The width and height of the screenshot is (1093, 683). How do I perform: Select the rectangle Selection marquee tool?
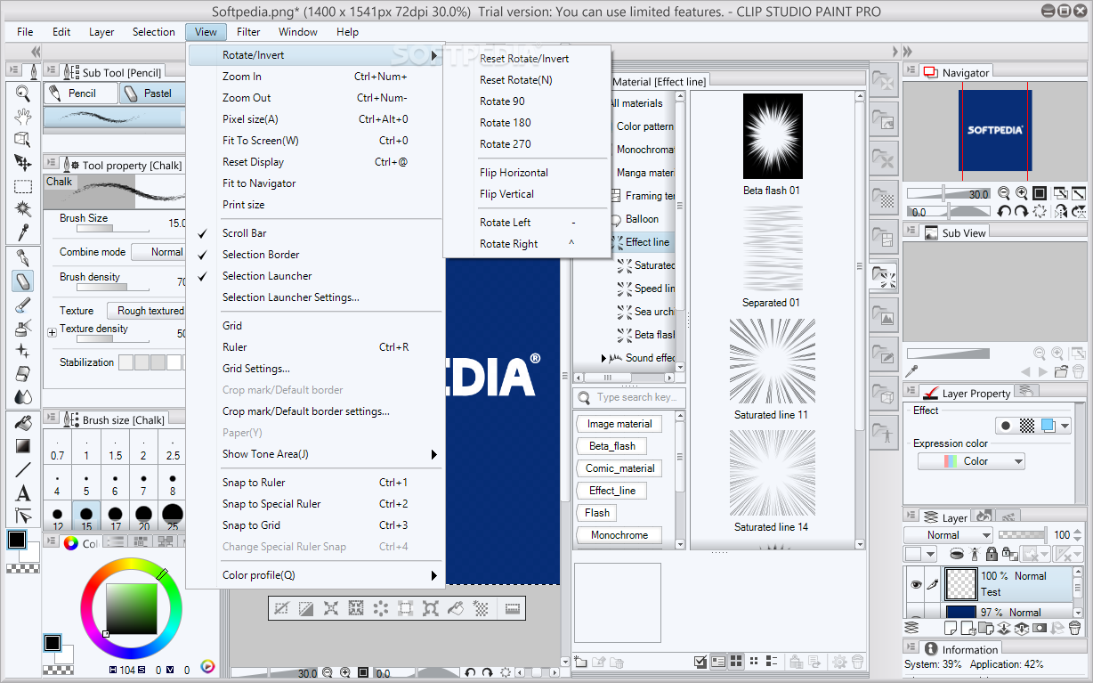[x=23, y=186]
